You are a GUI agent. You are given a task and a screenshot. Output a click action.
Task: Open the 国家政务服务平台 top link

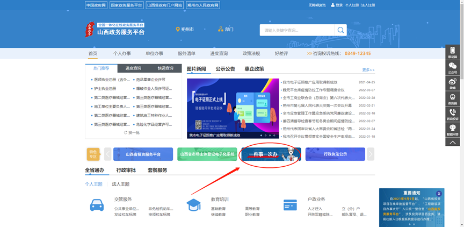click(x=126, y=5)
